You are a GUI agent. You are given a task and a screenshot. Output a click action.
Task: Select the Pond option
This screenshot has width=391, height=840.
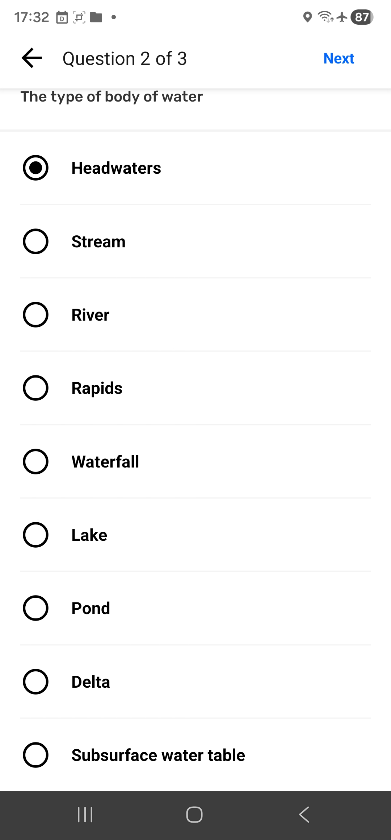point(35,608)
